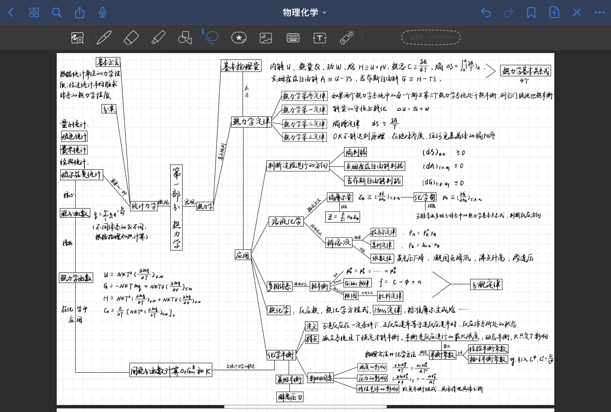The image size is (611, 412).
Task: Activate the Lasso selection tool
Action: 212,38
